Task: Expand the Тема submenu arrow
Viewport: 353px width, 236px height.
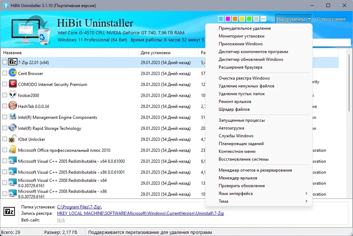Action: (x=307, y=201)
